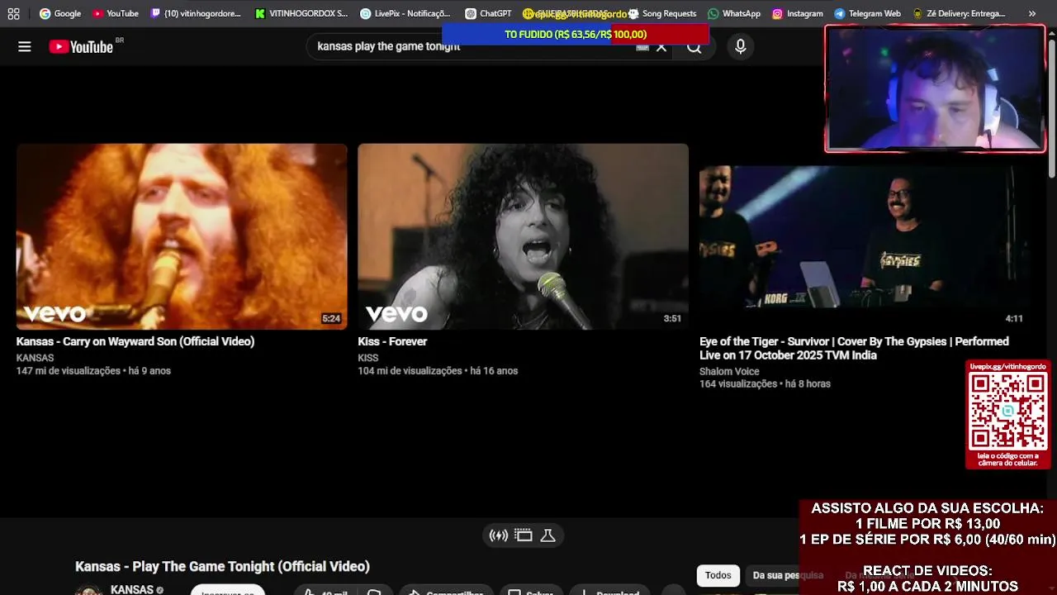The width and height of the screenshot is (1057, 595).
Task: Click the TO FUDIDO donation goal bar
Action: (x=576, y=34)
